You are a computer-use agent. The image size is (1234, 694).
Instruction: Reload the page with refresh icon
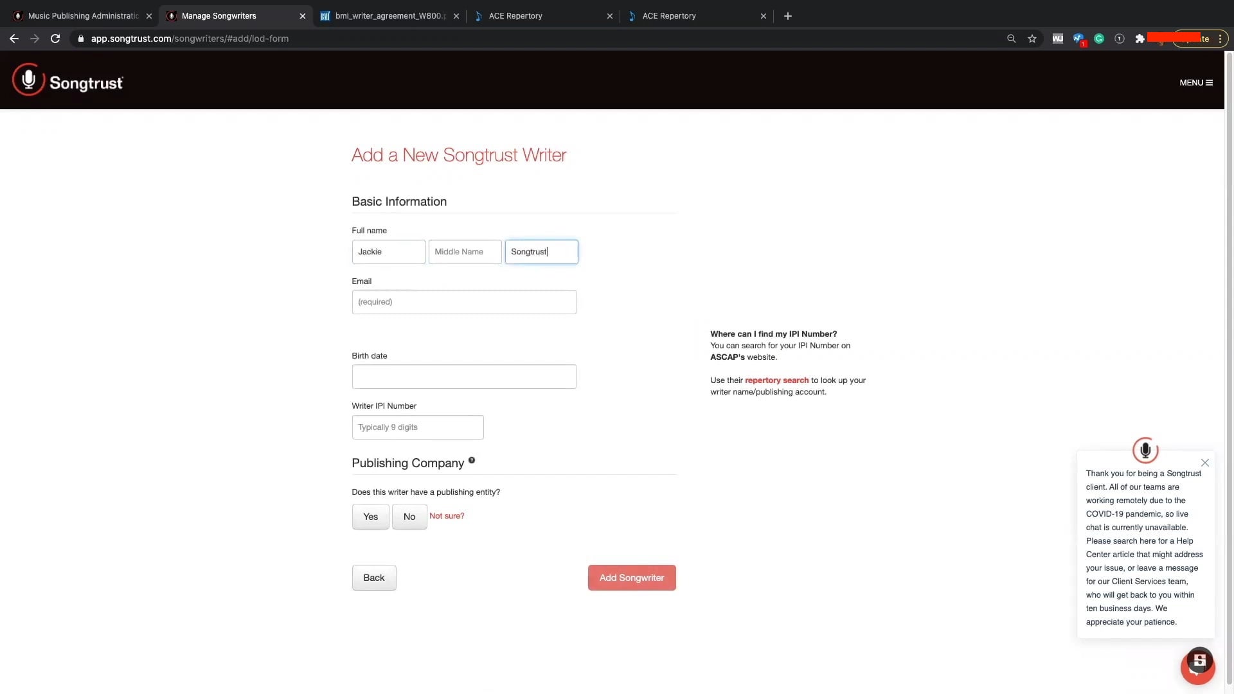point(55,39)
